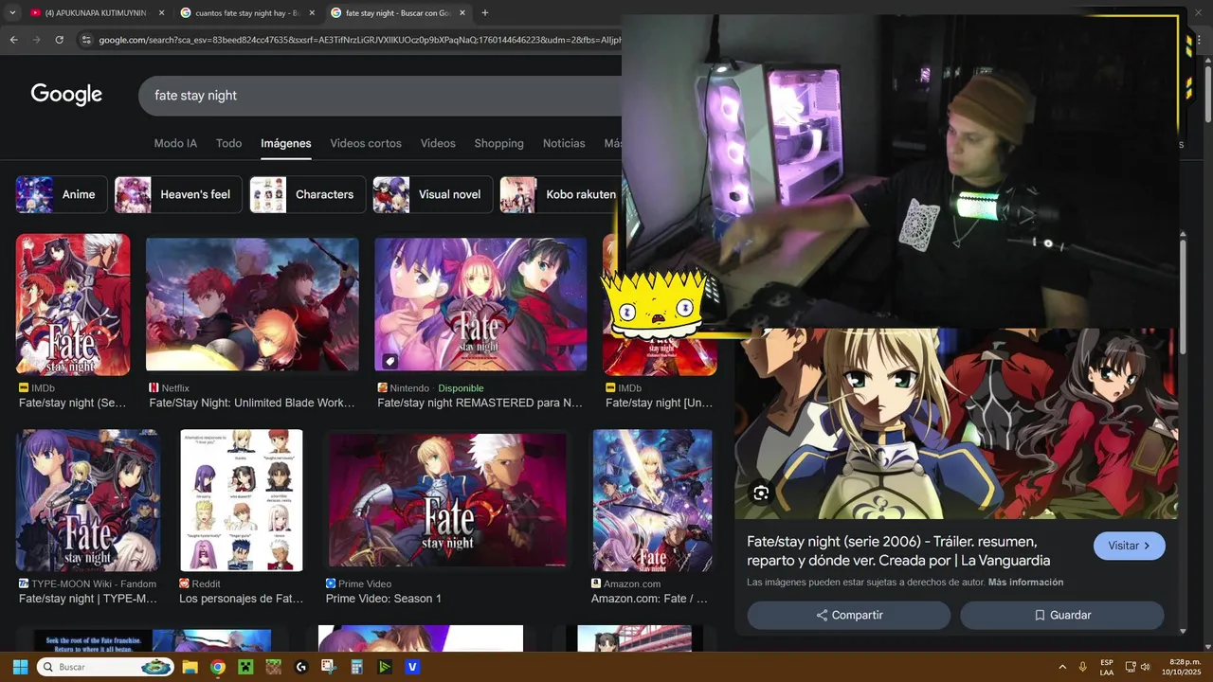
Task: Close the 'cuantos fate stay night hay' tab
Action: click(x=312, y=13)
